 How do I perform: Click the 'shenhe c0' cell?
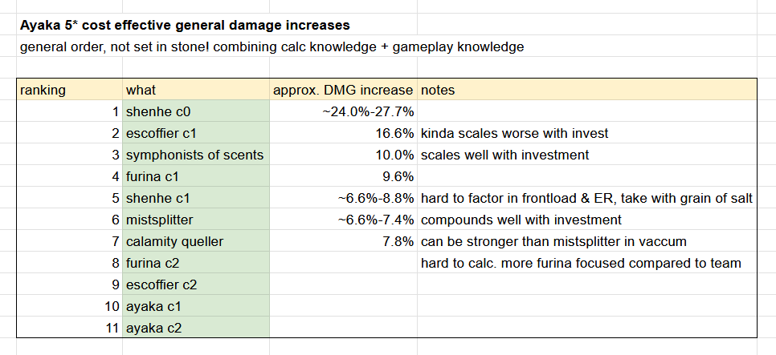(196, 111)
